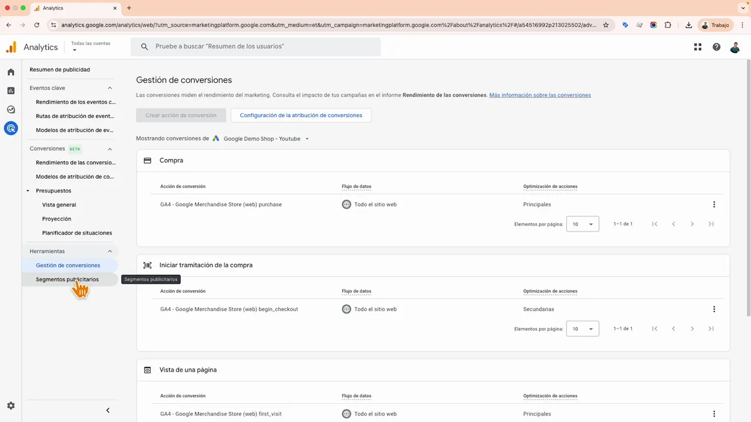The height and width of the screenshot is (422, 751).
Task: Open Más información sobre las conversiones link
Action: click(540, 95)
